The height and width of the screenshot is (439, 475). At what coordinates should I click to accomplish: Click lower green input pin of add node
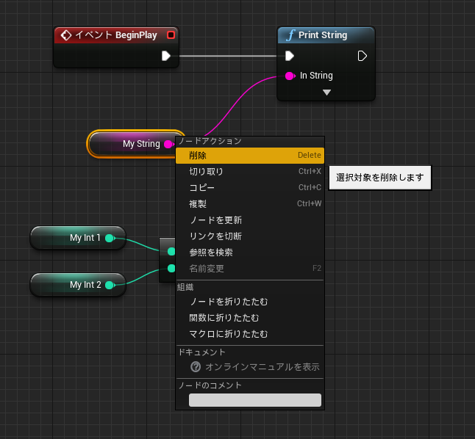tap(171, 268)
